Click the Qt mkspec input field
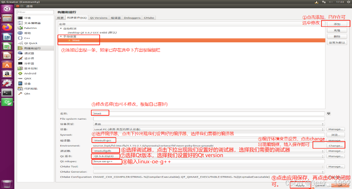This screenshot has width=352, height=189. [x=209, y=161]
